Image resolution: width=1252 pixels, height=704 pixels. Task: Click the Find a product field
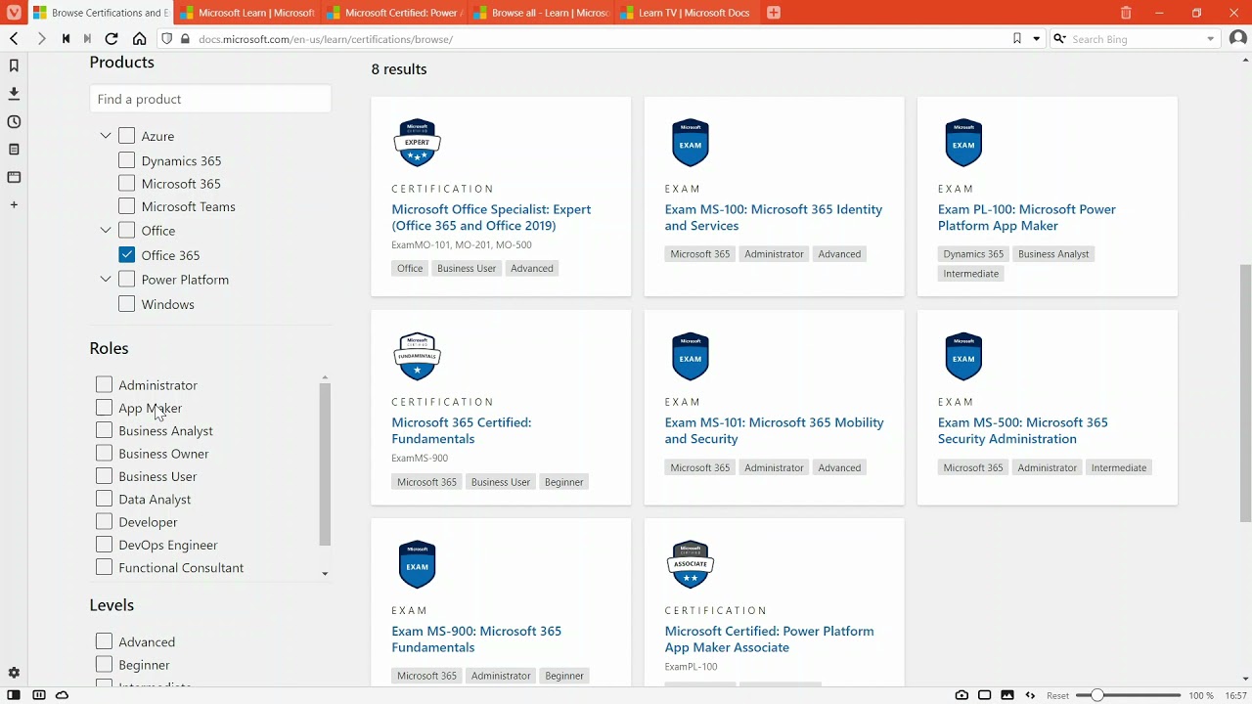coord(210,99)
